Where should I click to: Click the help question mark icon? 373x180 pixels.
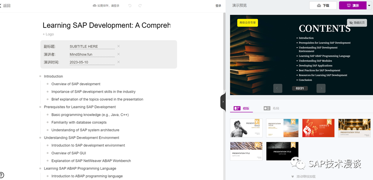[1, 175]
